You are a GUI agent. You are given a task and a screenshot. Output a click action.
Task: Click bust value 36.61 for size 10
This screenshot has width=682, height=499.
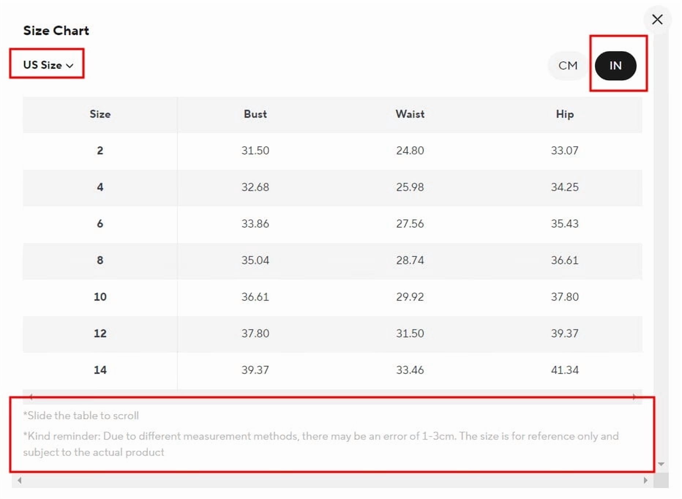[x=255, y=297]
